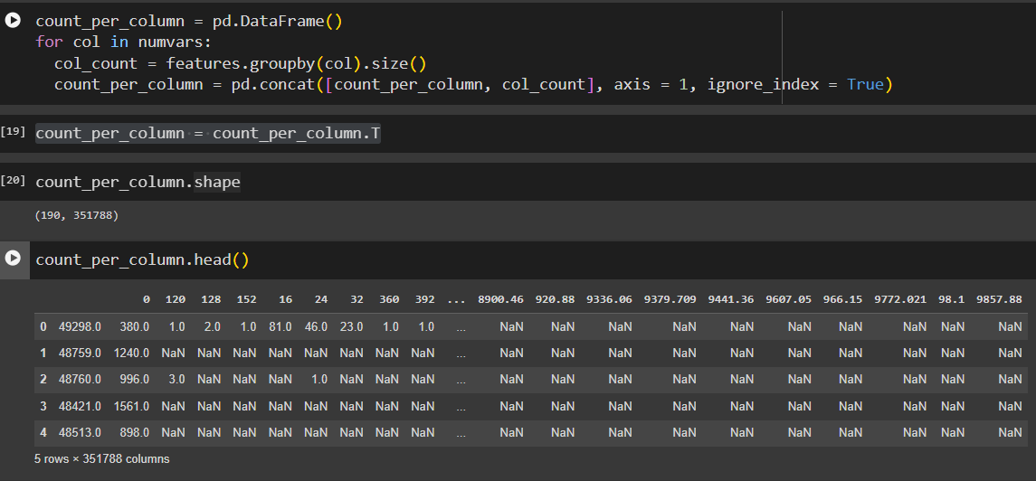
Task: Click column header 966.15
Action: (x=842, y=299)
